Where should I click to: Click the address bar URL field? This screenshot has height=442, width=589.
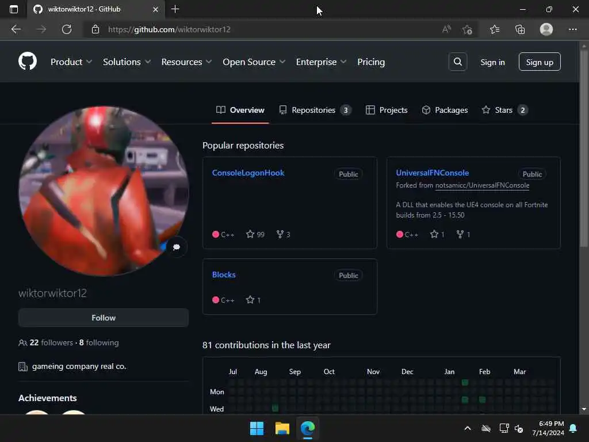coord(263,29)
